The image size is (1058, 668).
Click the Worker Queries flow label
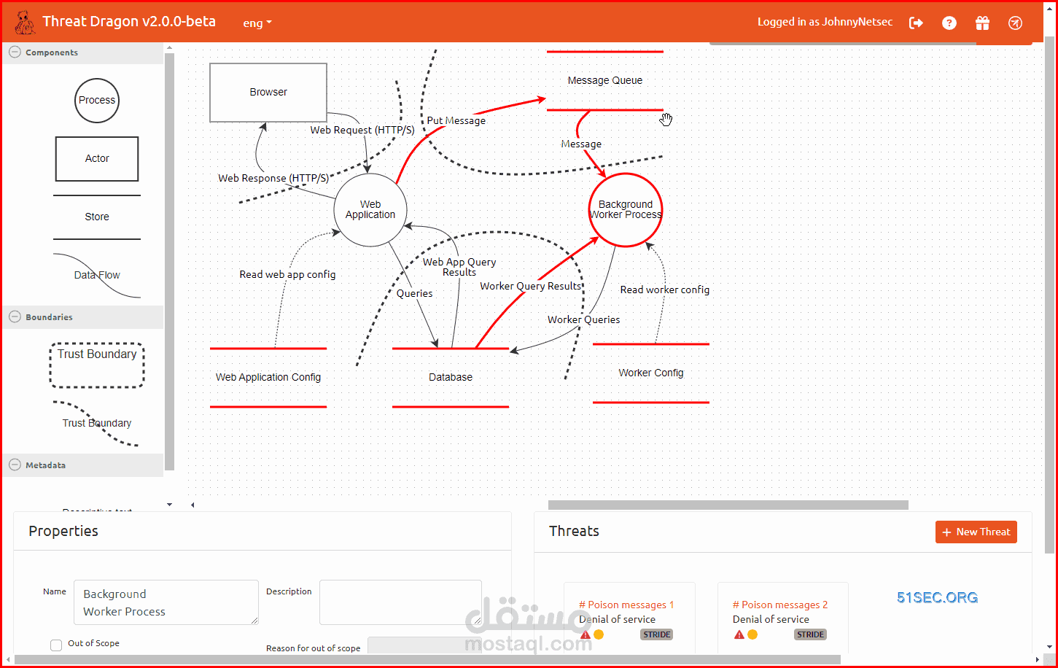(584, 320)
